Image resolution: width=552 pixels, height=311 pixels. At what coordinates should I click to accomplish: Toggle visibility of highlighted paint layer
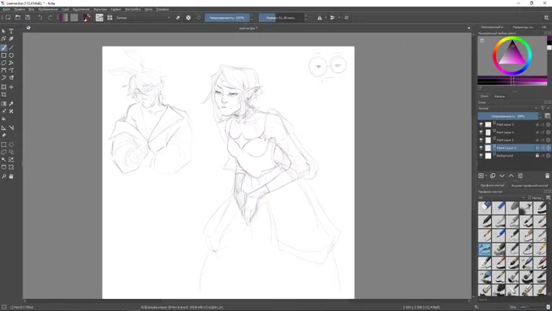(x=481, y=148)
